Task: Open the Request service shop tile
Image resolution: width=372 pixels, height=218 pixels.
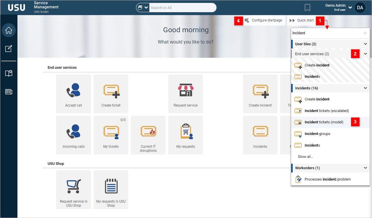Action: [185, 94]
